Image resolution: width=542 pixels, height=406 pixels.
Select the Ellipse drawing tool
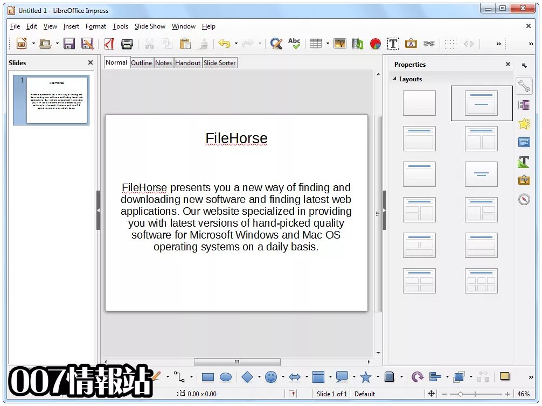pyautogui.click(x=226, y=377)
